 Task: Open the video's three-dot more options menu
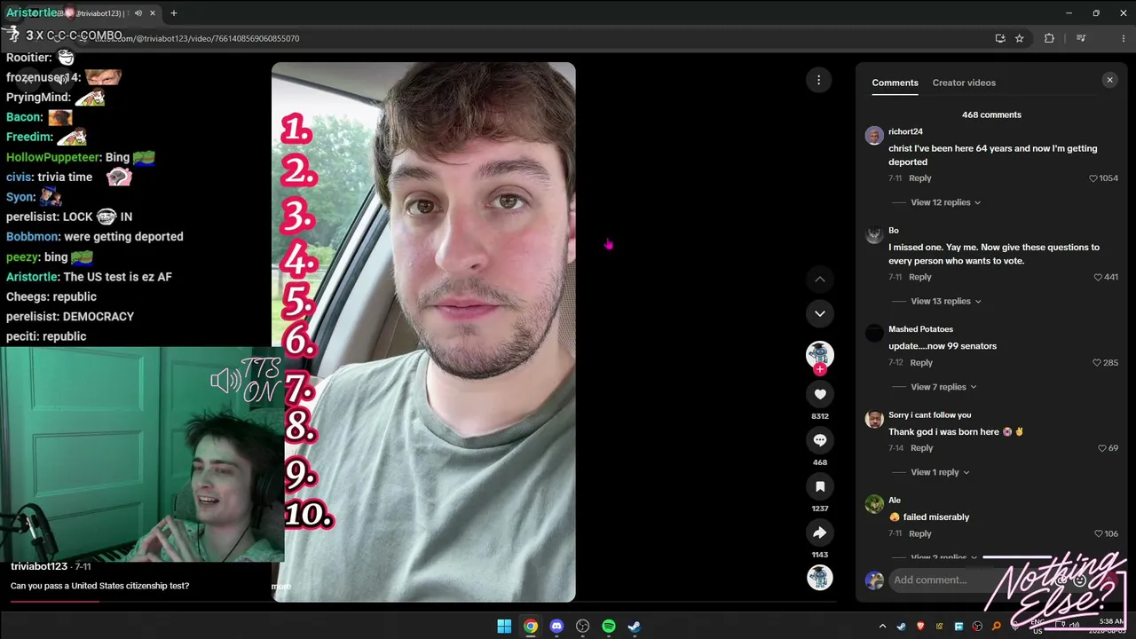819,80
